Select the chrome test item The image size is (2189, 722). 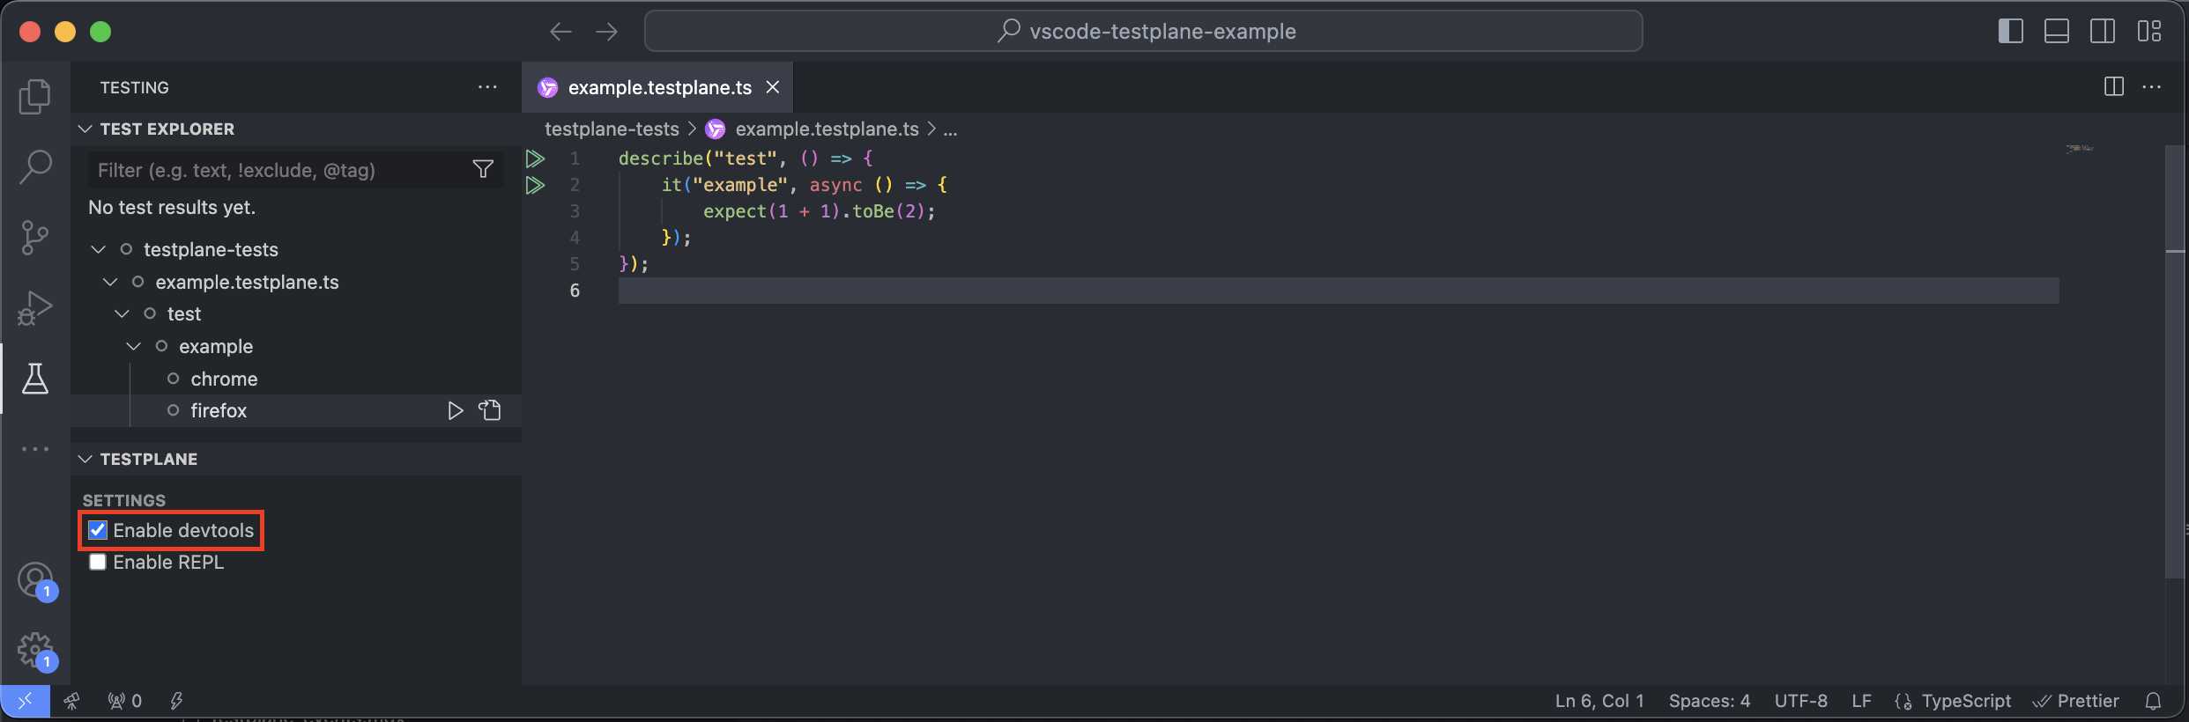coord(224,379)
